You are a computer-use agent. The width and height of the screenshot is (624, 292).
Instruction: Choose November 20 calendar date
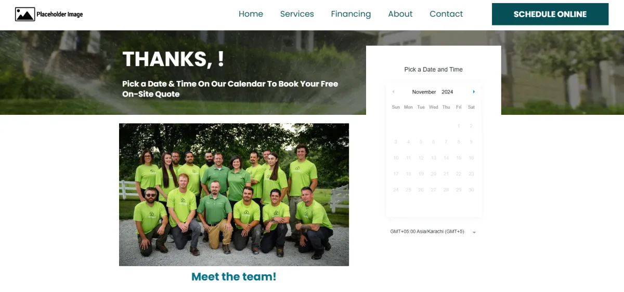pyautogui.click(x=434, y=174)
